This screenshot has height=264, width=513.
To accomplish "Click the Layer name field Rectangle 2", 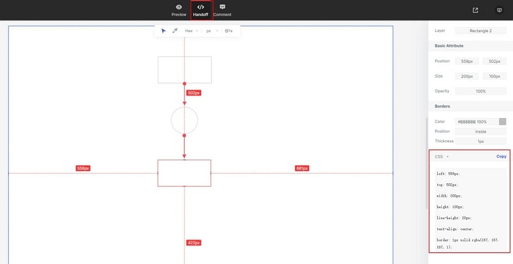I will pos(480,31).
